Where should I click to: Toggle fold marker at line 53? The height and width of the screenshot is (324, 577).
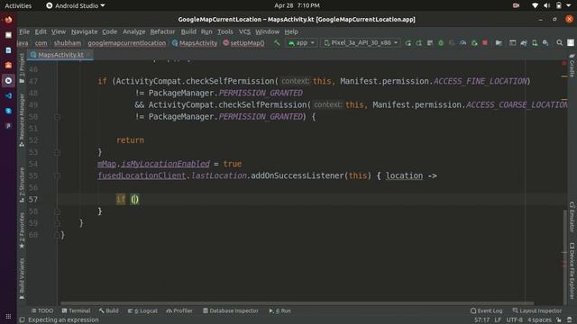pos(57,152)
